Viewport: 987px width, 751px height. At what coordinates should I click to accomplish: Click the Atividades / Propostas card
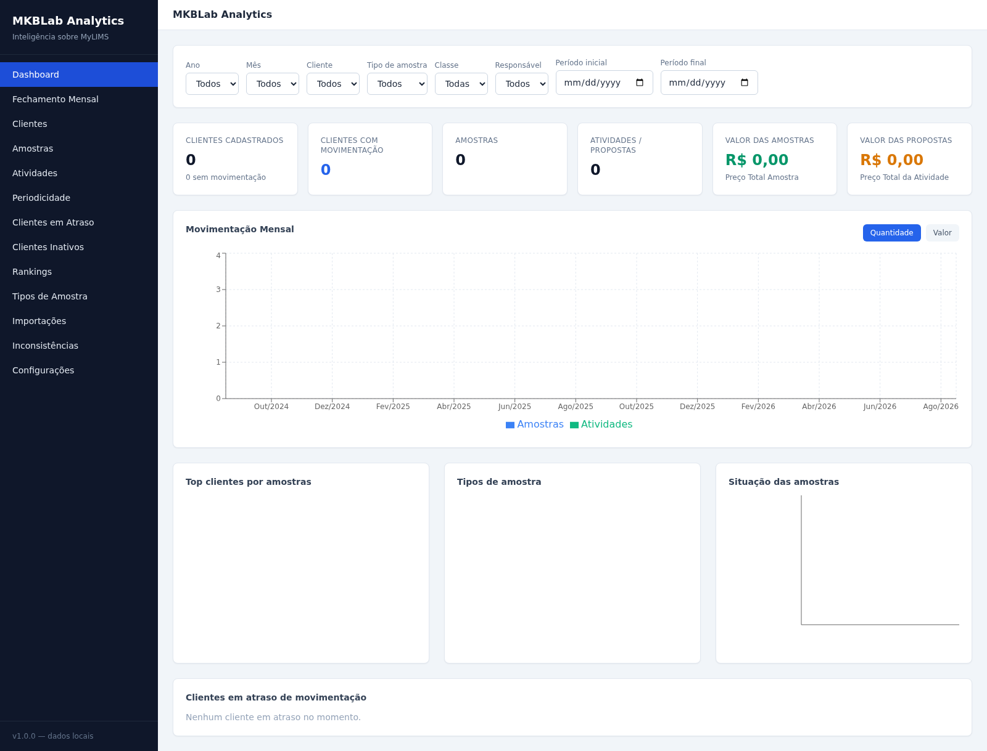click(x=640, y=159)
